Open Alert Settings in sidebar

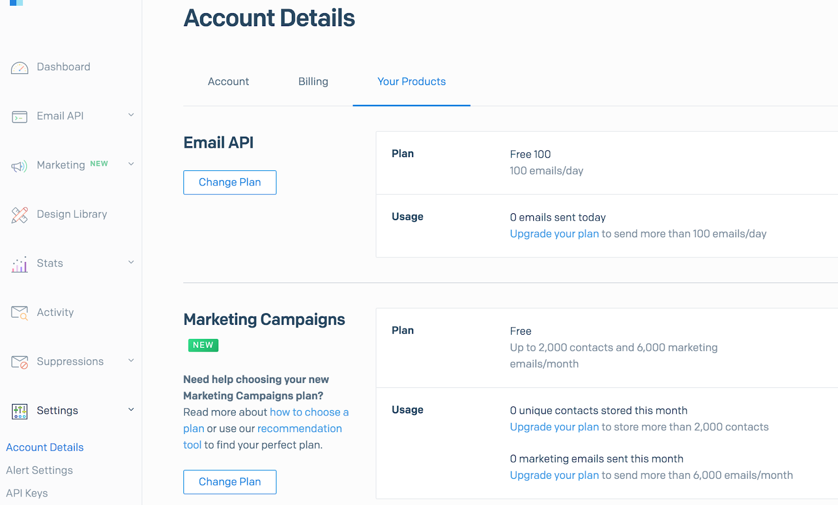[x=39, y=470]
